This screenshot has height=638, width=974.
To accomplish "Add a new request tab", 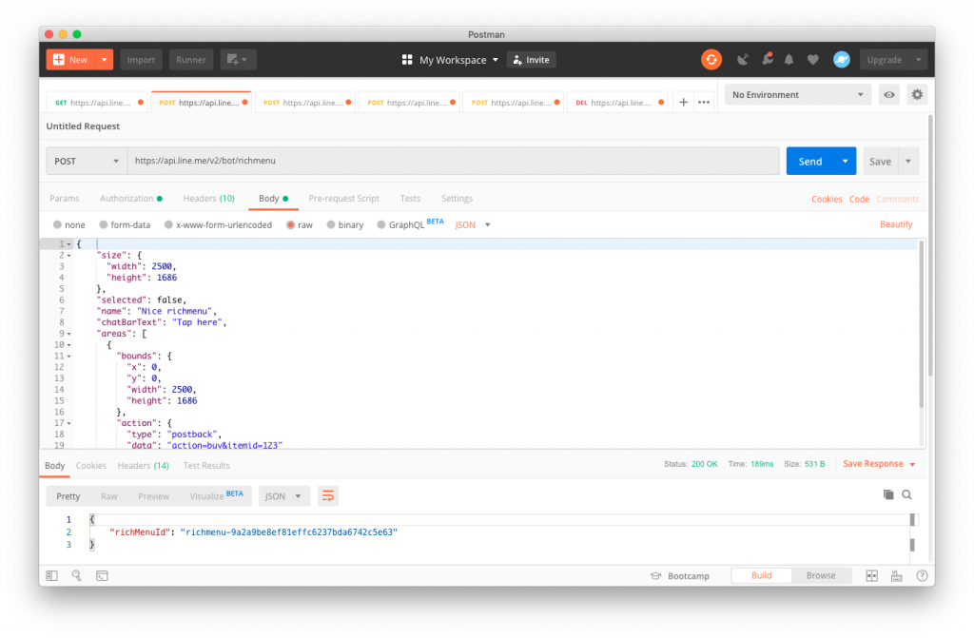I will tap(683, 103).
